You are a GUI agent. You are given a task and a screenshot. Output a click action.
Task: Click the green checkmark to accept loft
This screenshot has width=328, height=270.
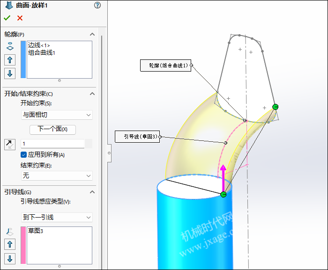[7, 18]
